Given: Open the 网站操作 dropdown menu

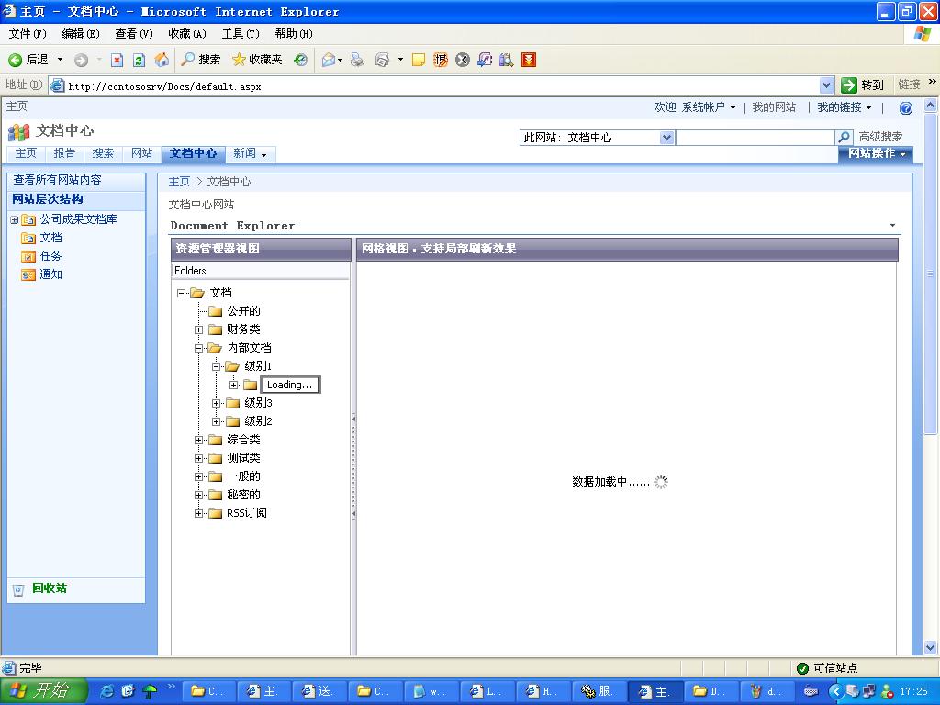Looking at the screenshot, I should [x=876, y=153].
